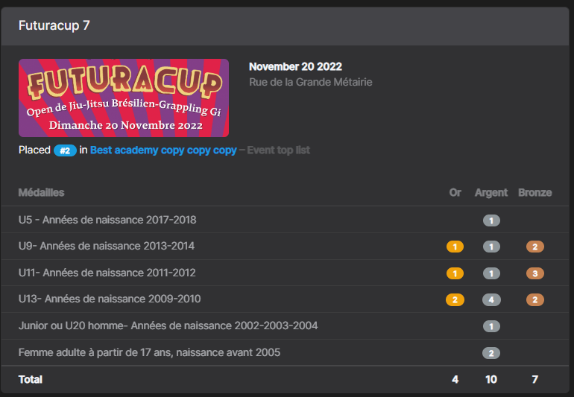Click the Bronze column header
This screenshot has width=574, height=397.
coord(534,192)
